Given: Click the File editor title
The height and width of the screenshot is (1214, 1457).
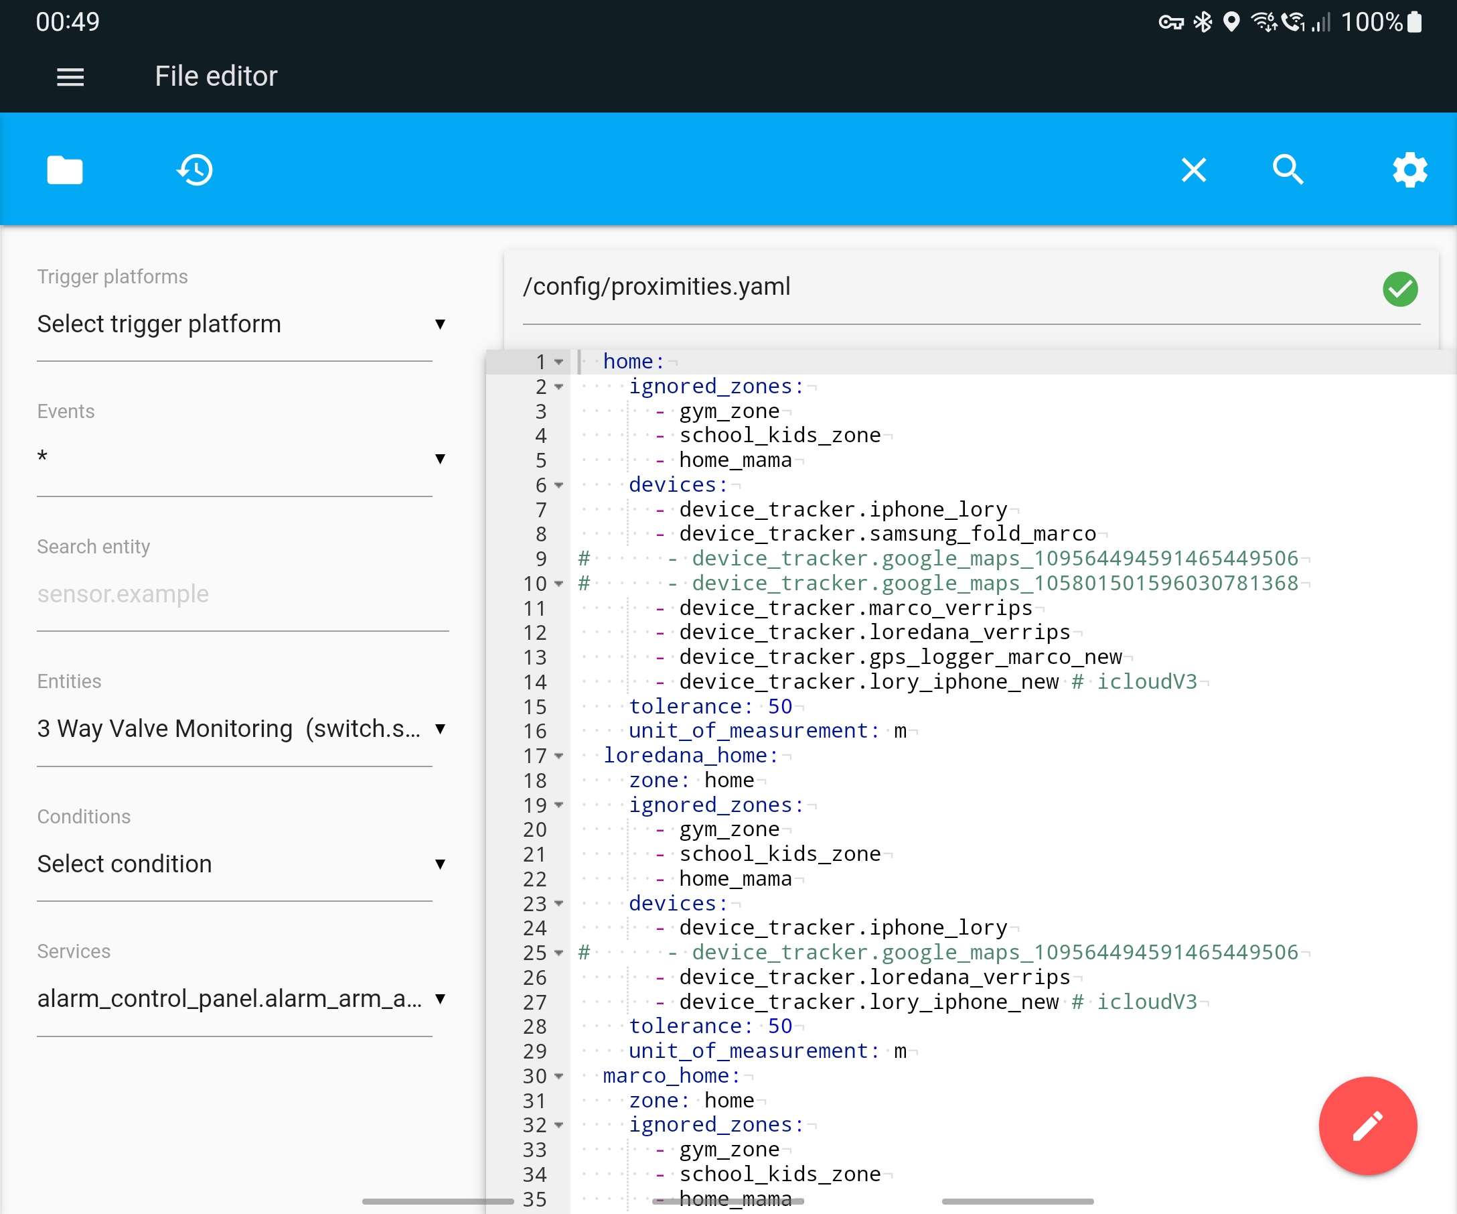Looking at the screenshot, I should [216, 76].
